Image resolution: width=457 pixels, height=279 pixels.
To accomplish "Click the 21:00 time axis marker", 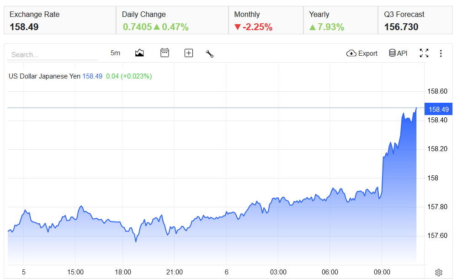I will [x=174, y=272].
